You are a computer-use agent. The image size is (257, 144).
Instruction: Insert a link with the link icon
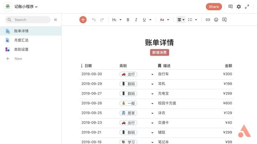click(208, 20)
